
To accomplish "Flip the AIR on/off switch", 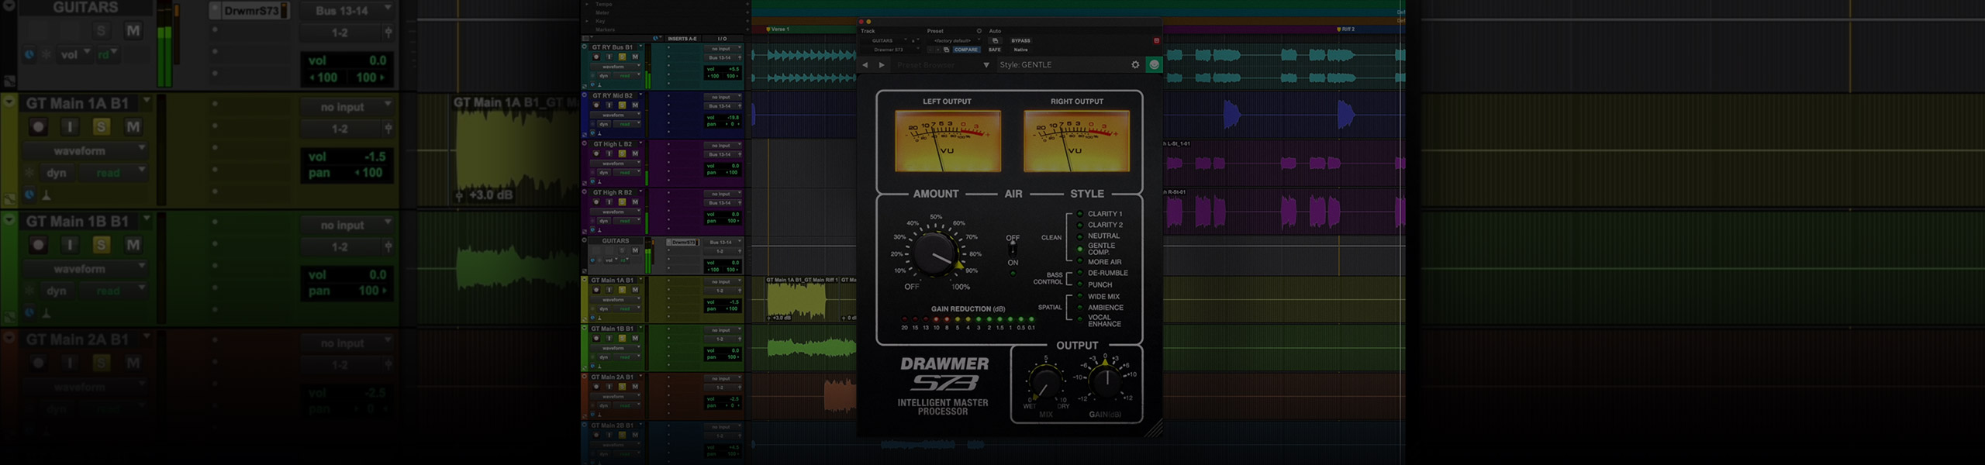I will pos(1013,250).
